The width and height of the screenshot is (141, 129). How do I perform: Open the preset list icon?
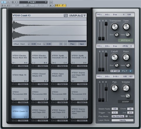pos(13,2)
